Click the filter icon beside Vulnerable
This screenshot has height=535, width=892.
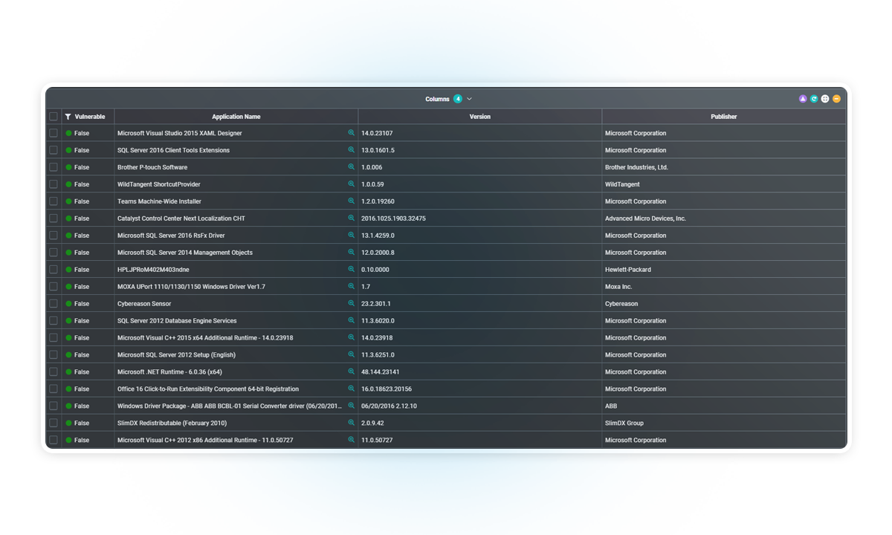coord(68,117)
